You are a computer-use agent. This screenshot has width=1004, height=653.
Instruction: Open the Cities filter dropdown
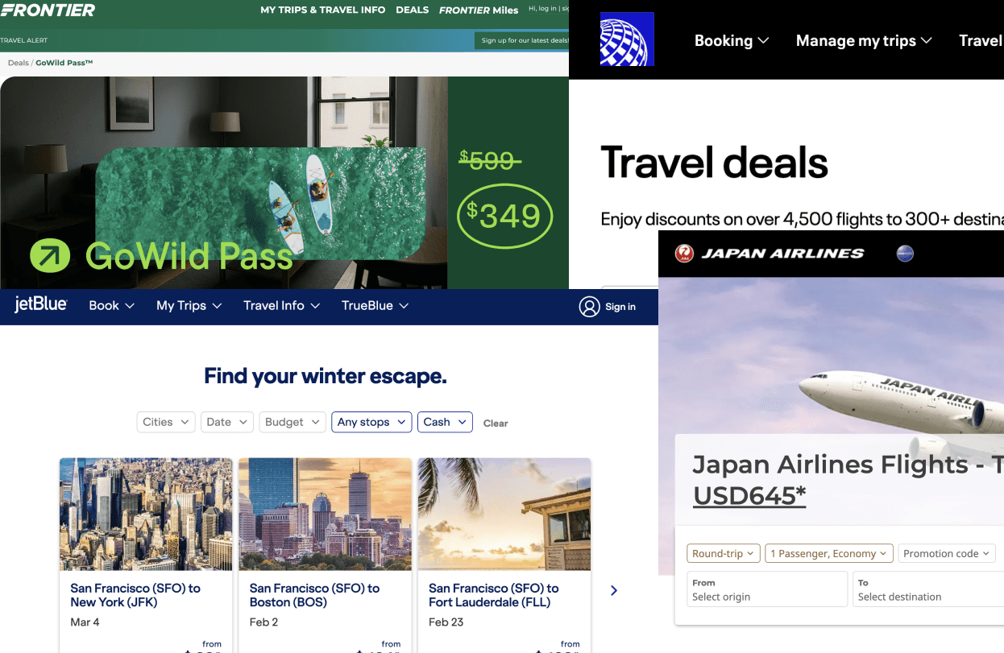(166, 422)
